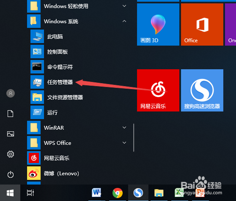Open the Office tile

click(202, 24)
